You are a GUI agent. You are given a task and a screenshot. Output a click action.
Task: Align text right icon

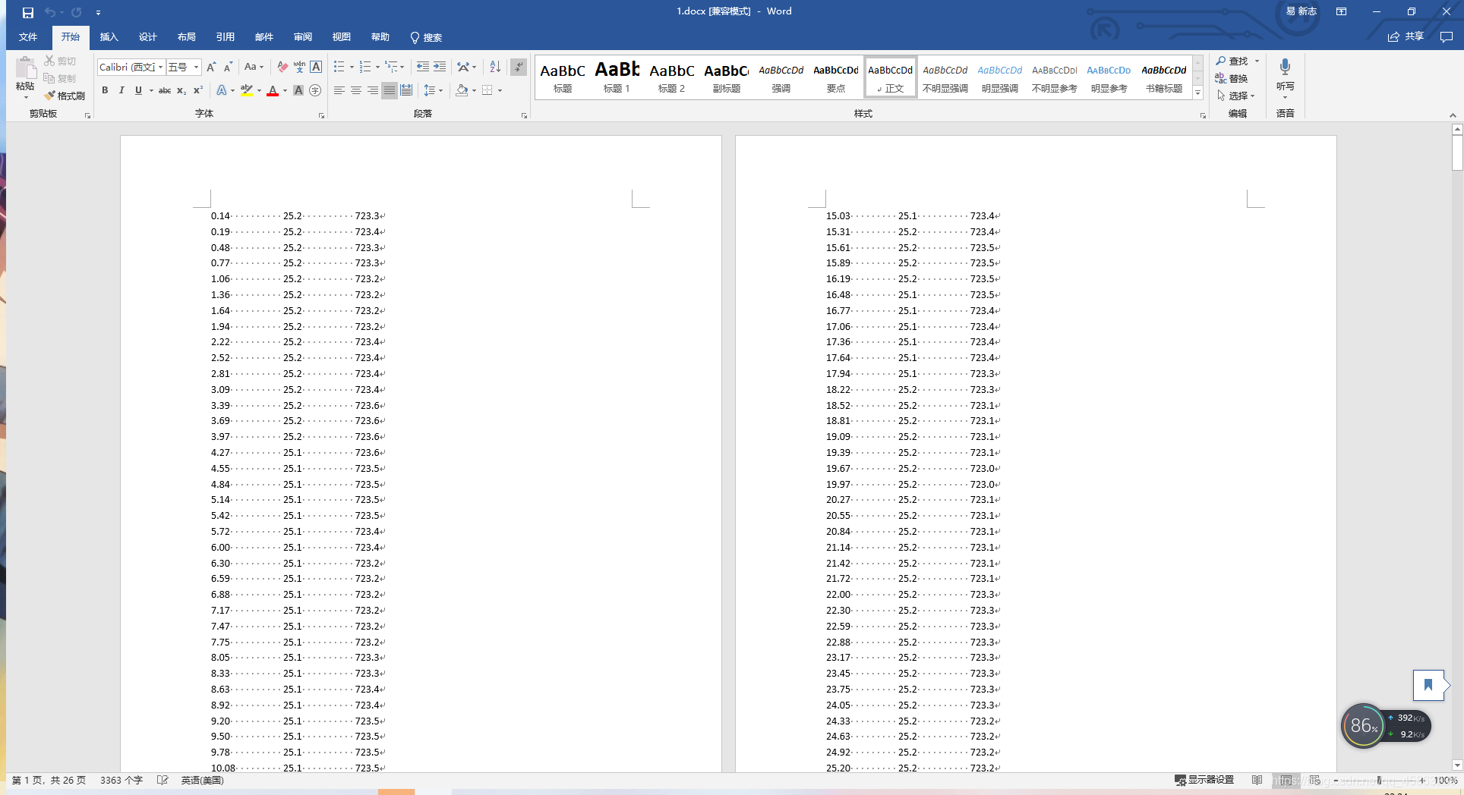(x=373, y=90)
